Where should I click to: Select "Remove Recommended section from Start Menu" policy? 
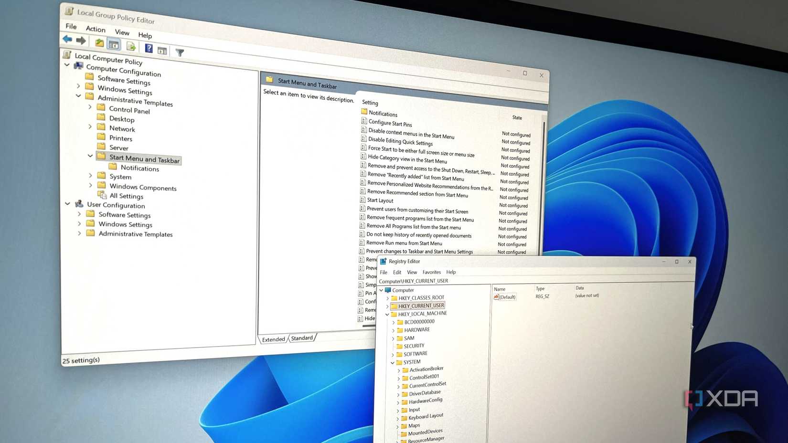[417, 193]
